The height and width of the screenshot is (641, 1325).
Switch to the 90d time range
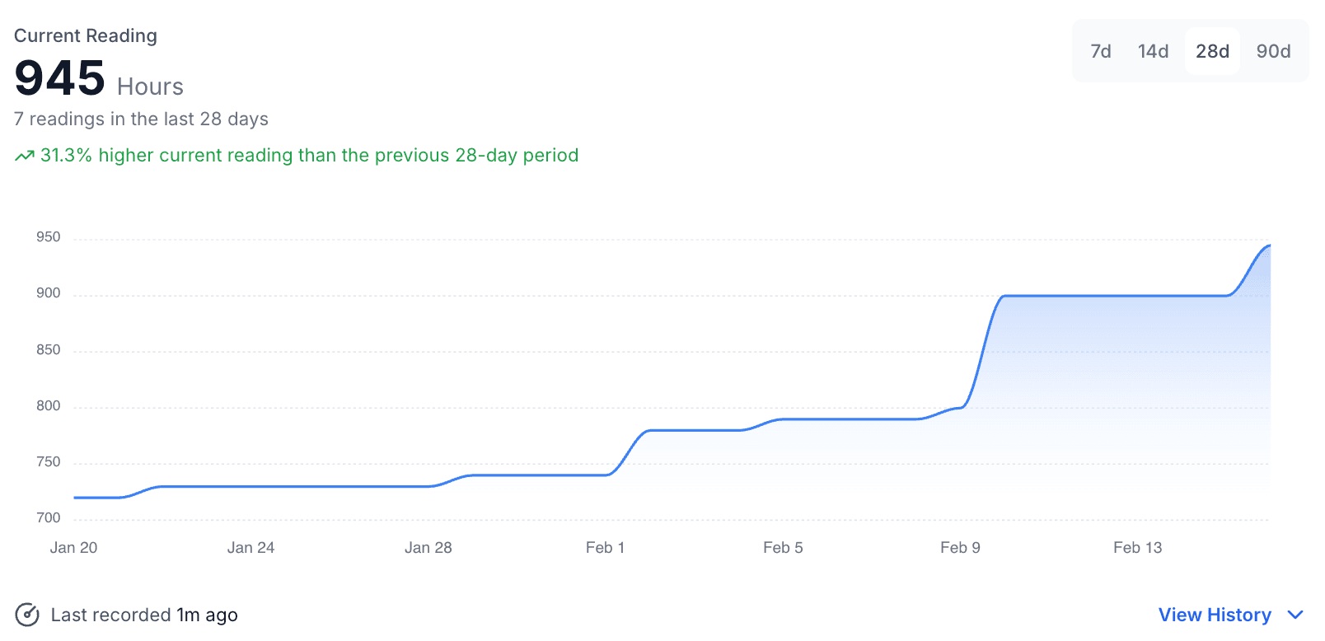click(x=1273, y=51)
